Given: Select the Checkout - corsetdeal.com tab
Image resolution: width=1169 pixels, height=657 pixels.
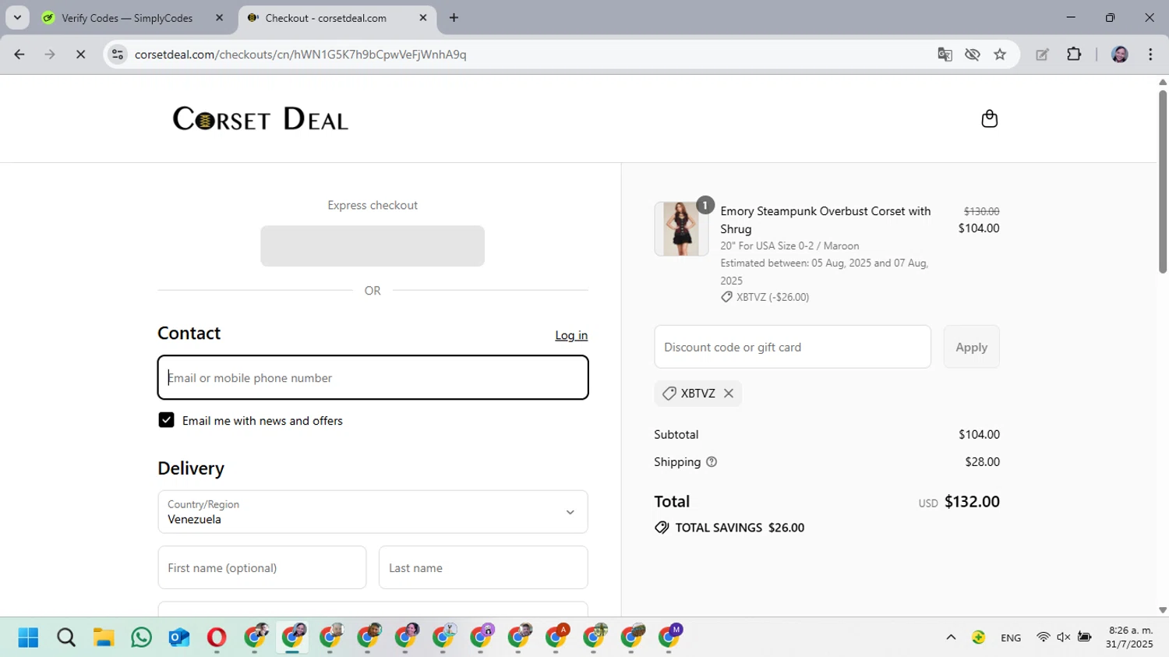Looking at the screenshot, I should click(326, 18).
